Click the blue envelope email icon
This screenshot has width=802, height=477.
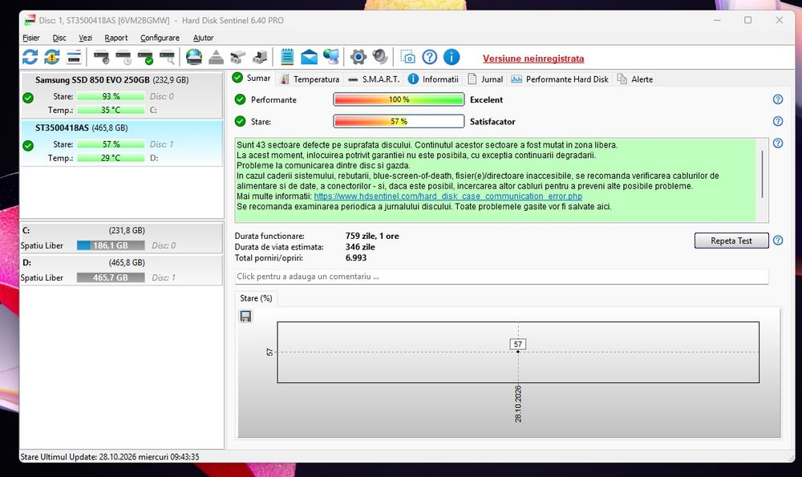309,57
